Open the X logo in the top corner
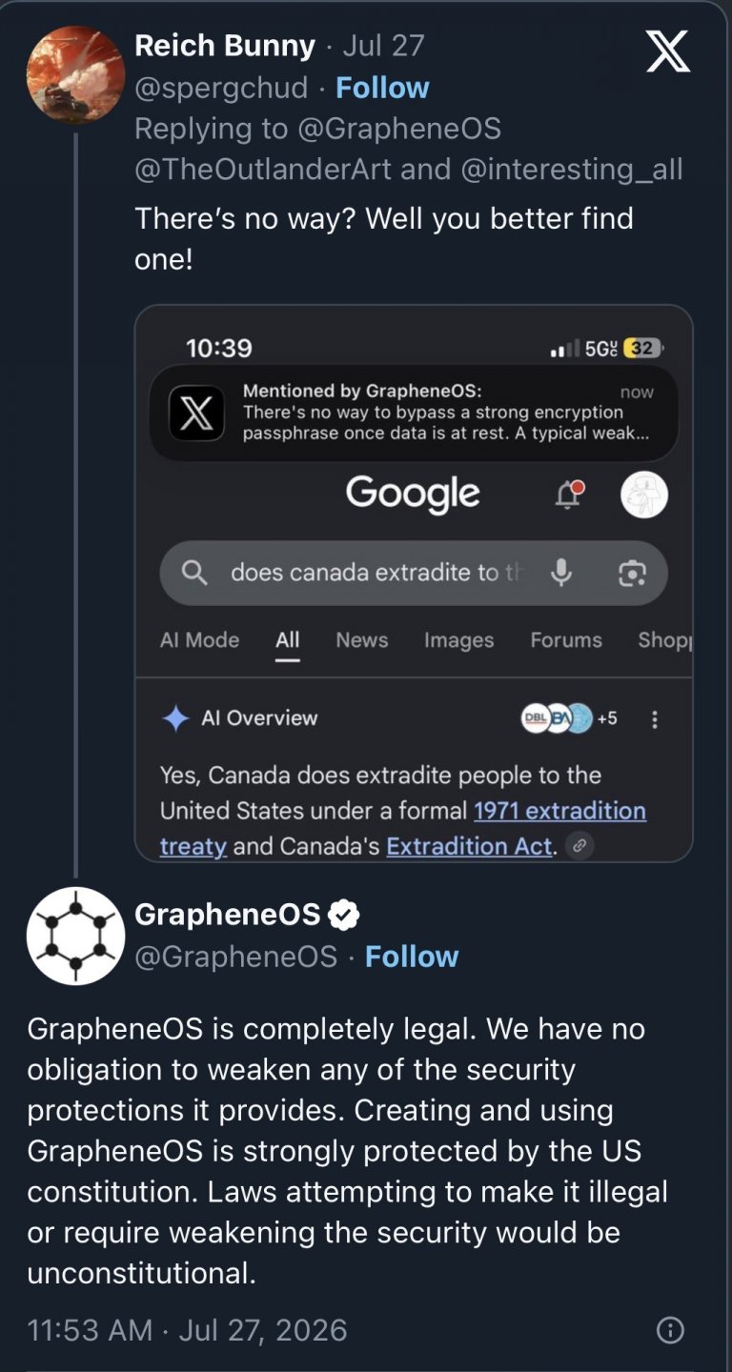Image resolution: width=732 pixels, height=1372 pixels. (668, 50)
